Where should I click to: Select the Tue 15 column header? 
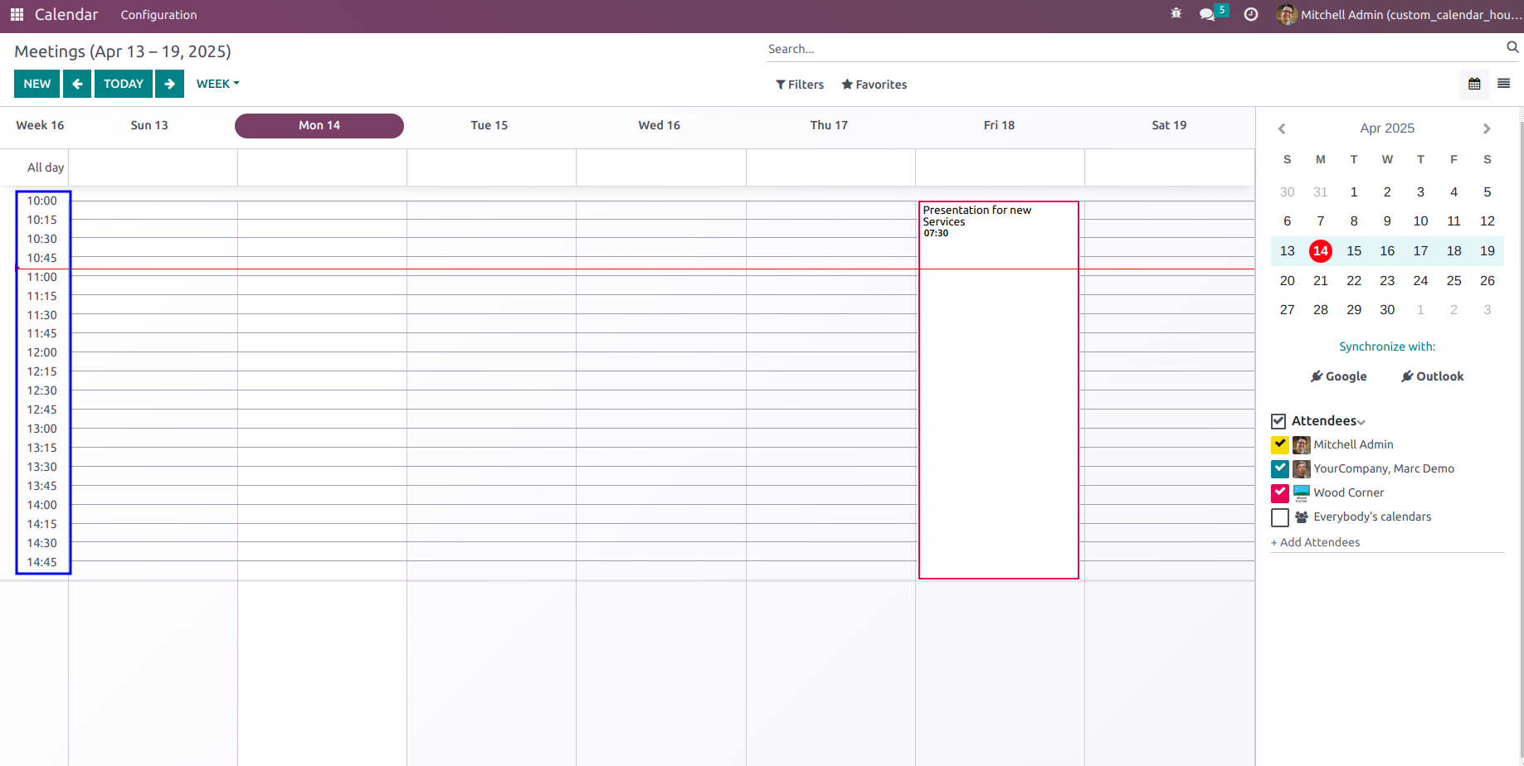(489, 125)
